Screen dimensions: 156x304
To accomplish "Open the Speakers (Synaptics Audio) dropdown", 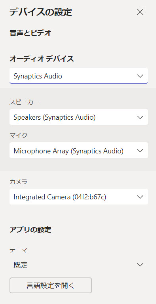I will click(x=79, y=117).
